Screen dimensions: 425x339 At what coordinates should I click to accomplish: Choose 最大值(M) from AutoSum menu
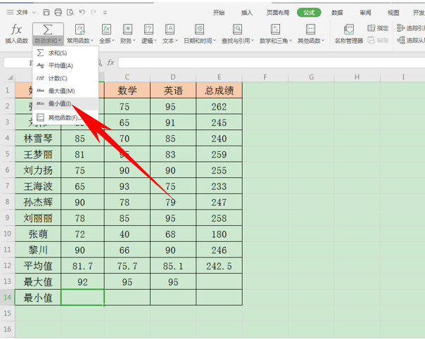(65, 91)
